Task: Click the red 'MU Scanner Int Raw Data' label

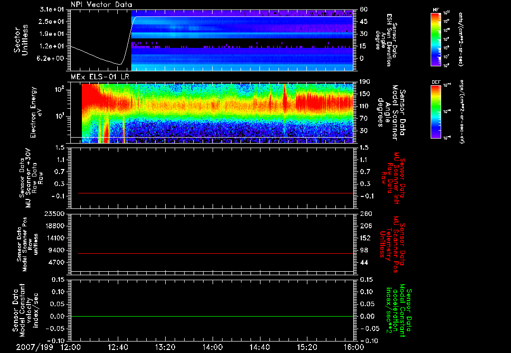Action: coord(393,178)
